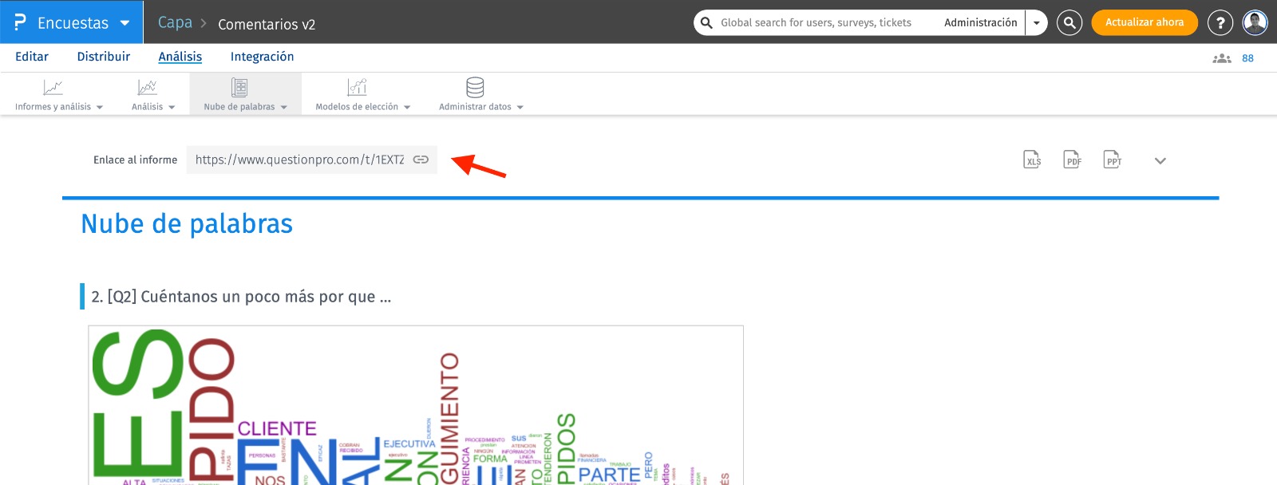Image resolution: width=1277 pixels, height=485 pixels.
Task: Open the Administrar datos database menu
Action: (x=480, y=94)
